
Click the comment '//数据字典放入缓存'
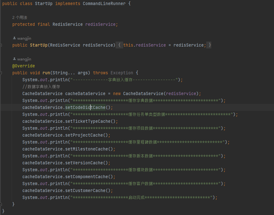[x=41, y=87]
